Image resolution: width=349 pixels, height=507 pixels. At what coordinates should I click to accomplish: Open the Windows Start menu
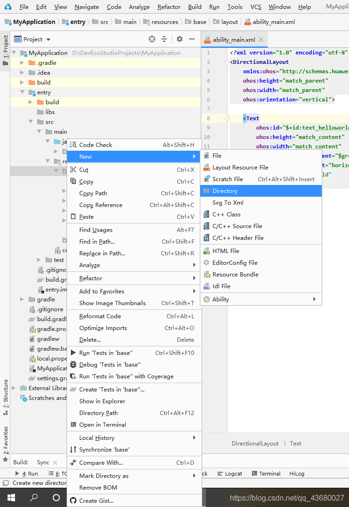point(11,498)
